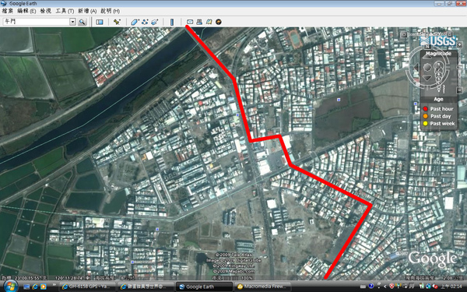Click the search magnifier button
Screen dimensions: 467x292
[x=82, y=22]
